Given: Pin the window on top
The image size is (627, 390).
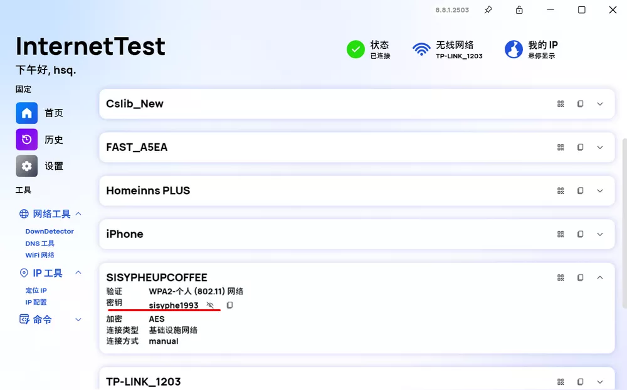Looking at the screenshot, I should [x=488, y=10].
